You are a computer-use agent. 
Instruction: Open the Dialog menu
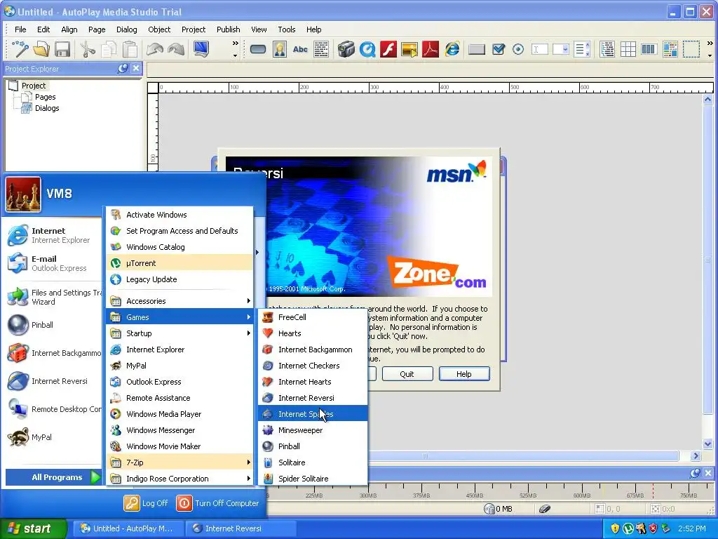126,29
